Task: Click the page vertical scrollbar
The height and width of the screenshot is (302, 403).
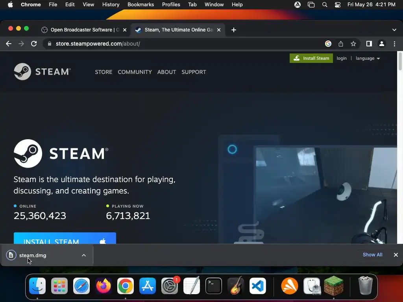Action: coord(400,61)
